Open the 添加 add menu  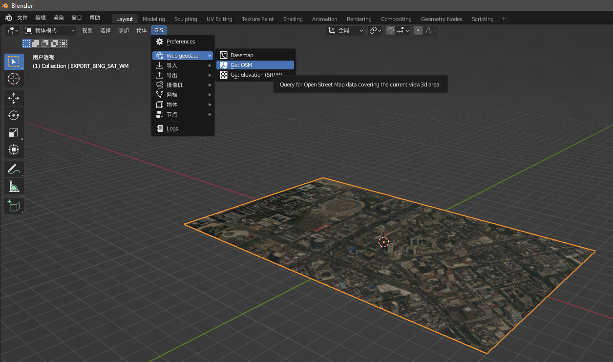coord(124,30)
